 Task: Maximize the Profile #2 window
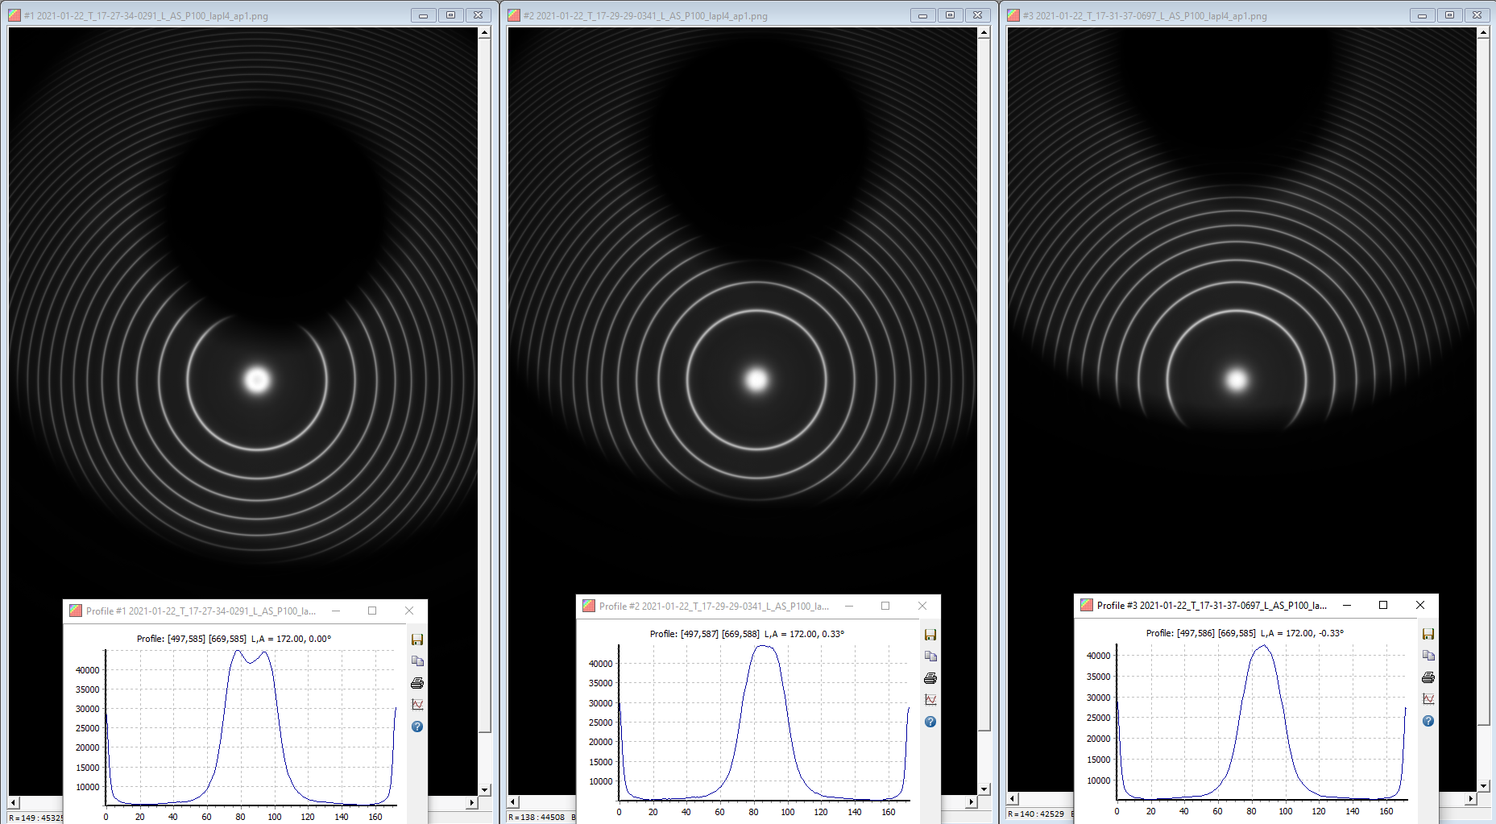click(x=885, y=606)
